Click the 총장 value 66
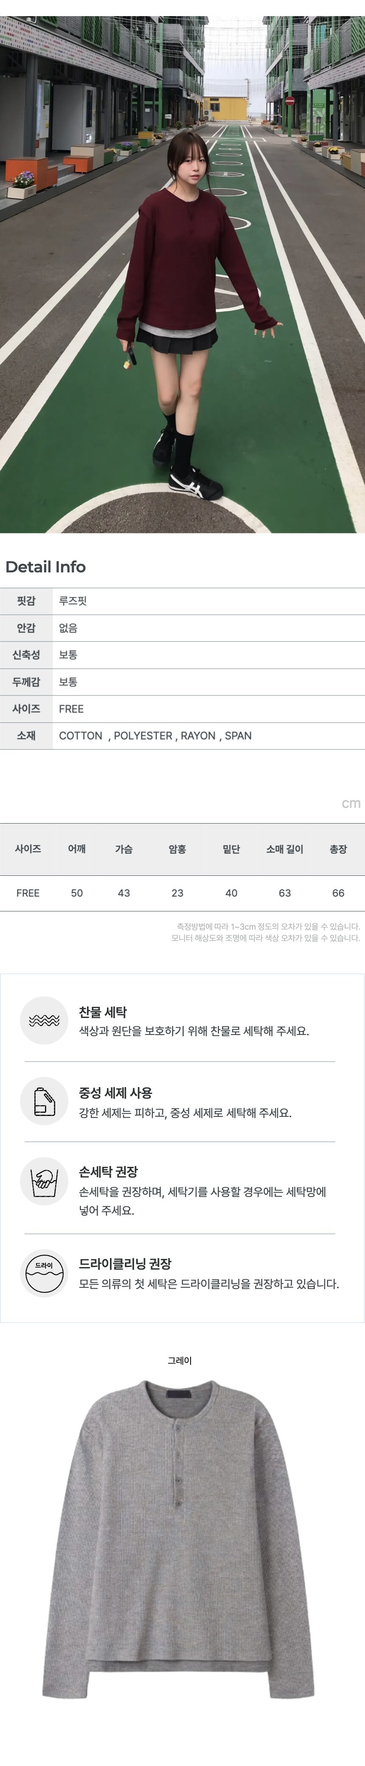Image resolution: width=365 pixels, height=1766 pixels. click(x=338, y=893)
